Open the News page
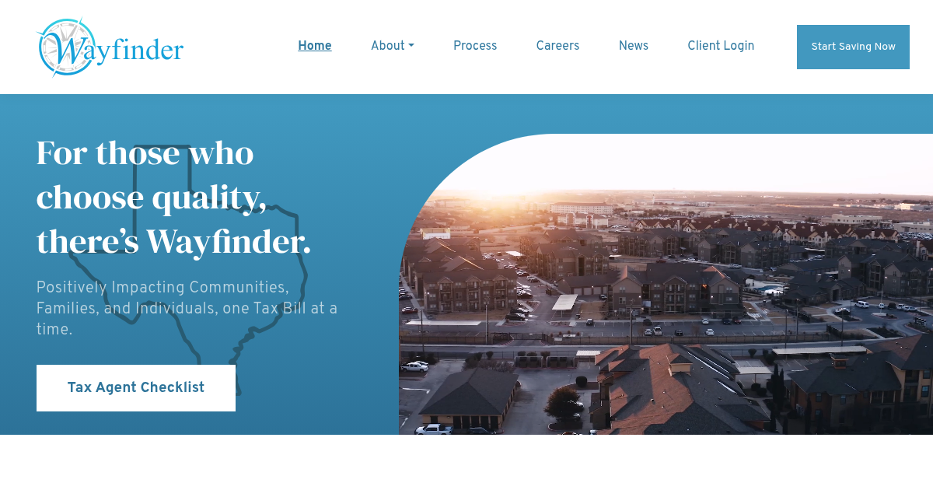Screen dimensions: 933x490 [x=634, y=46]
